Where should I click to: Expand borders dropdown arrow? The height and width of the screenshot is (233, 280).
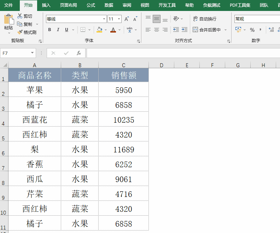pyautogui.click(x=89, y=30)
